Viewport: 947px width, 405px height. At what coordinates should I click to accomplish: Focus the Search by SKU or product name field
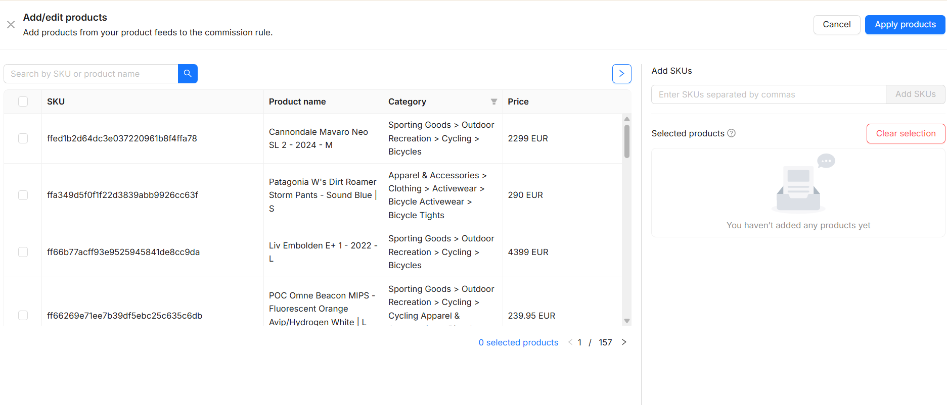point(91,74)
